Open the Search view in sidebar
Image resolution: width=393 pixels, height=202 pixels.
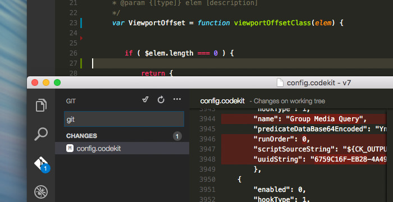[x=41, y=134]
